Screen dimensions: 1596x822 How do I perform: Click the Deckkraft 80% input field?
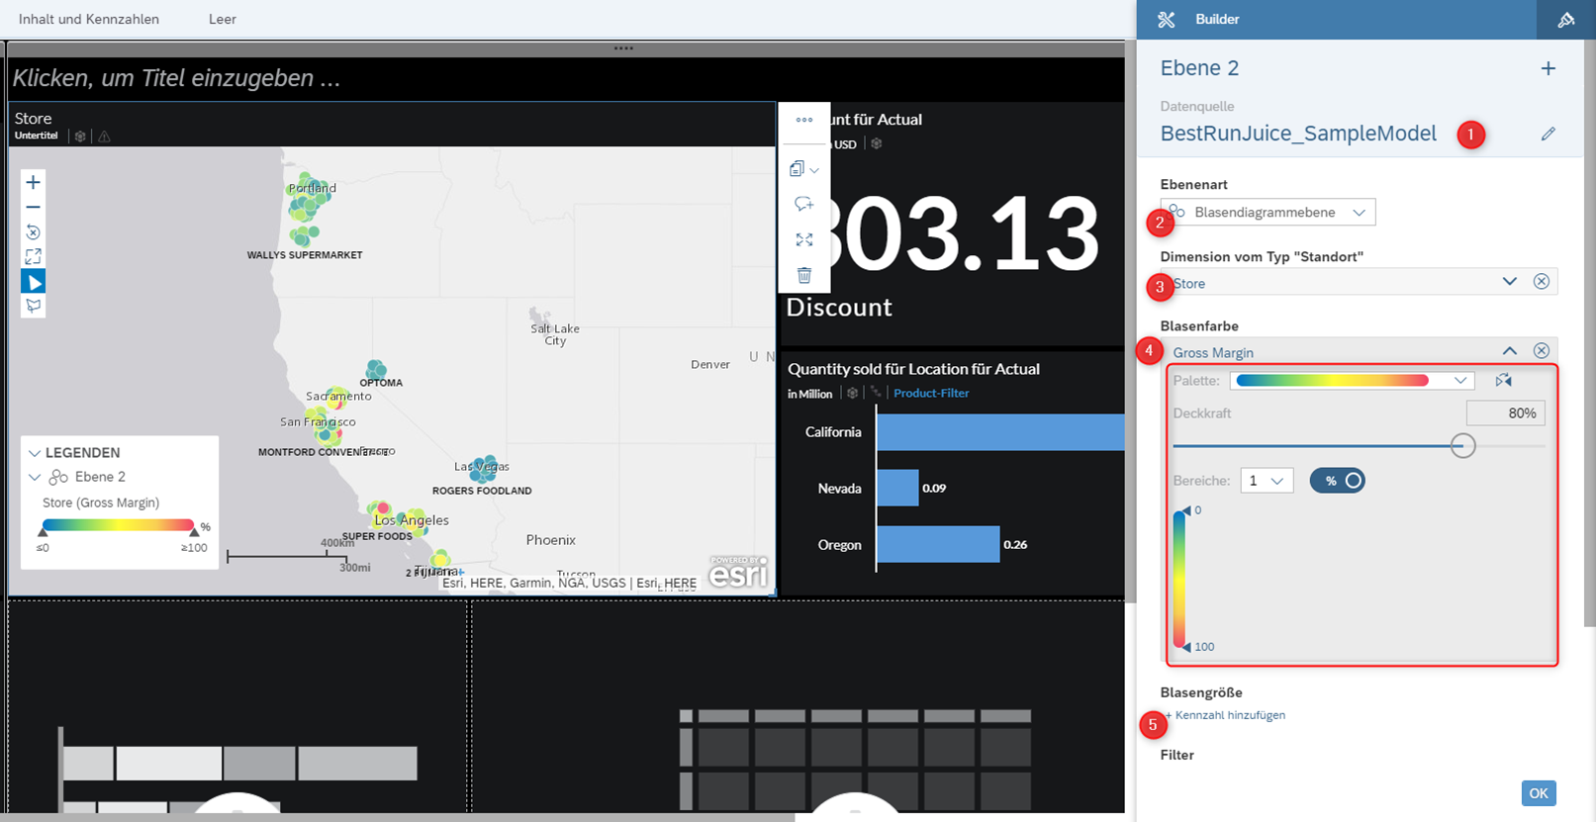click(1505, 413)
